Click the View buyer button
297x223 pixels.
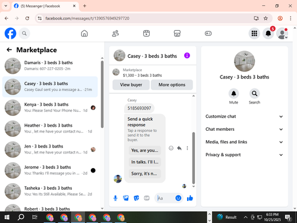[131, 84]
